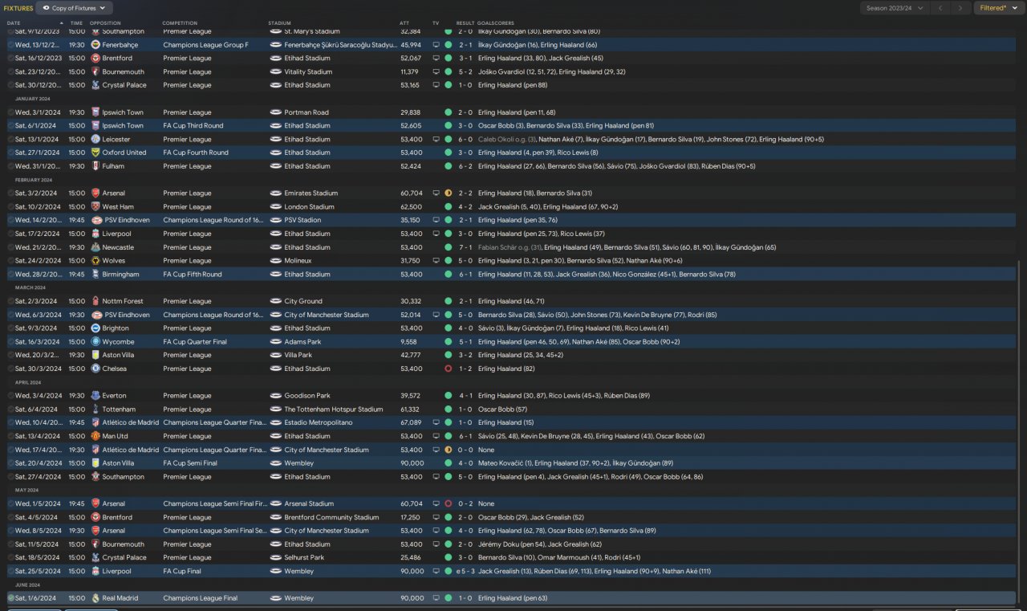Viewport: 1027px width, 611px height.
Task: Sort by the Stadium column header
Action: coord(279,23)
